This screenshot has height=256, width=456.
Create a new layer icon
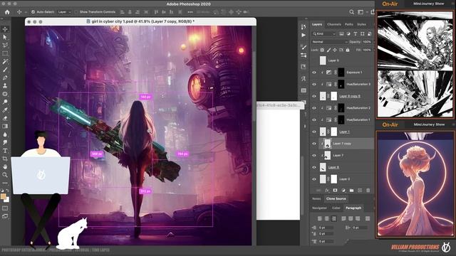(x=360, y=191)
